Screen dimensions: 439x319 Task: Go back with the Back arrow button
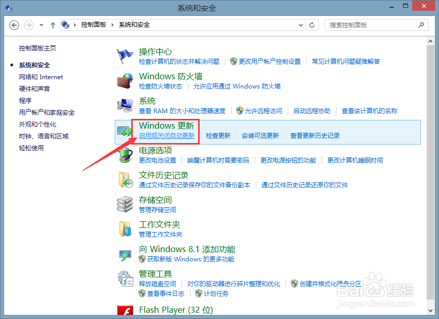tap(14, 25)
